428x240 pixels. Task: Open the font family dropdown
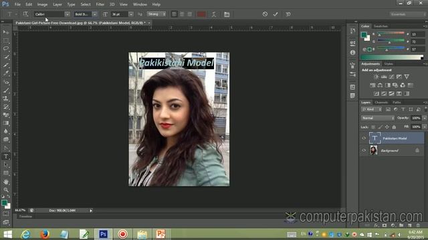pyautogui.click(x=67, y=14)
